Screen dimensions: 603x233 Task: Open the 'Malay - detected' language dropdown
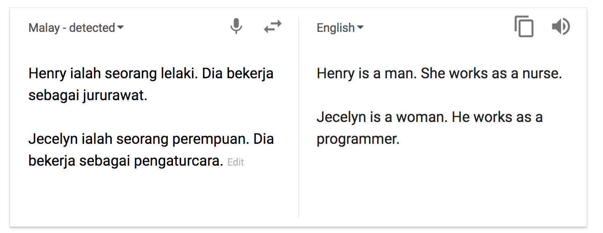[x=76, y=28]
